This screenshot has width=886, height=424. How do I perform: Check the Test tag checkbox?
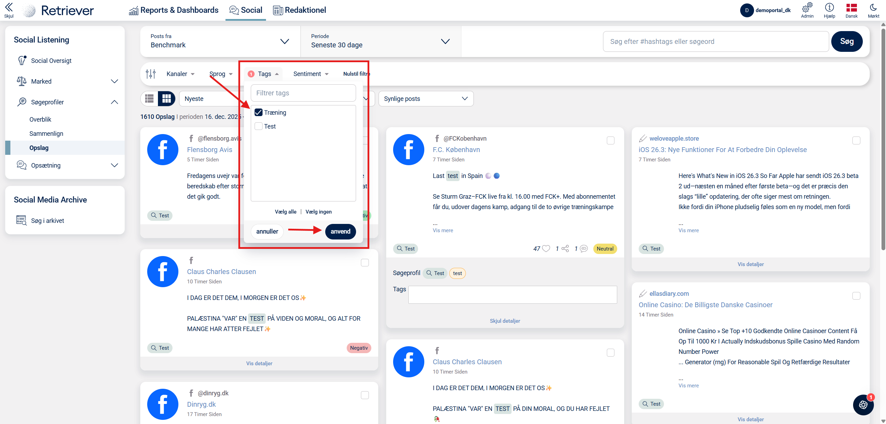coord(258,126)
